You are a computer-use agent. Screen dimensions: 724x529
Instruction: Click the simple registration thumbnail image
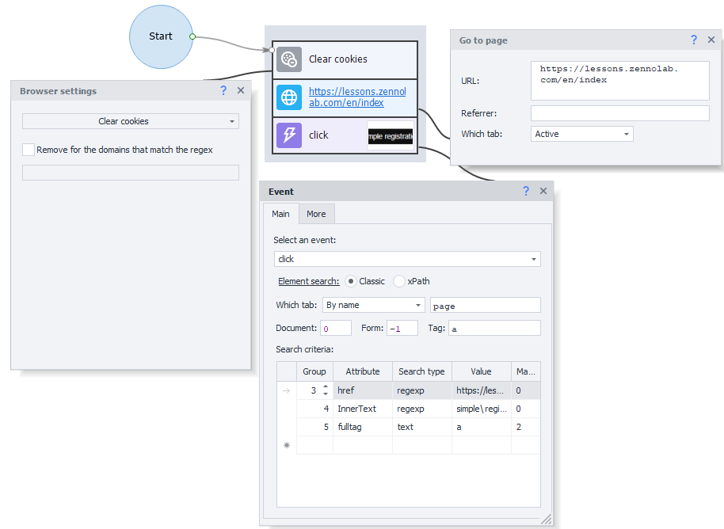(391, 135)
